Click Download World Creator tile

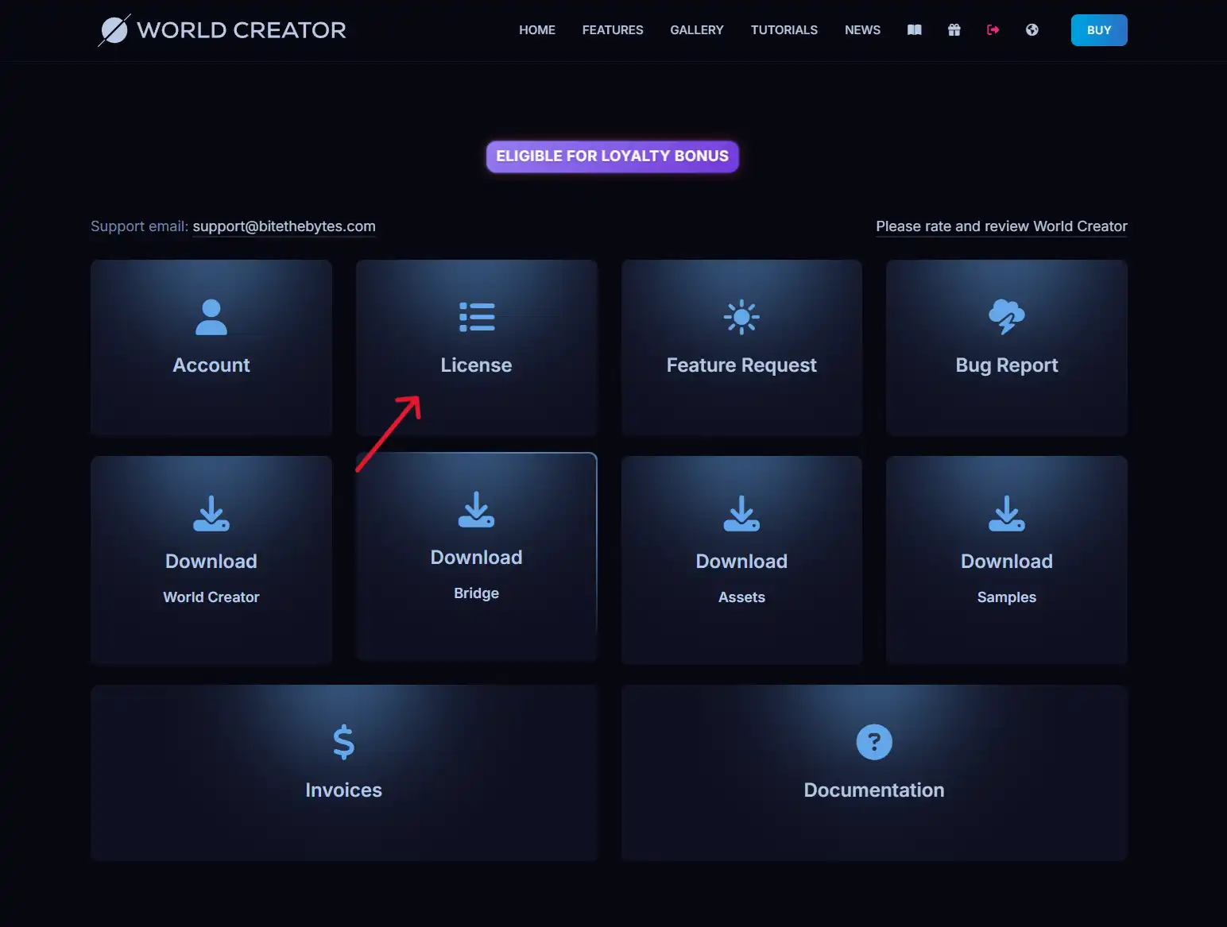click(211, 559)
